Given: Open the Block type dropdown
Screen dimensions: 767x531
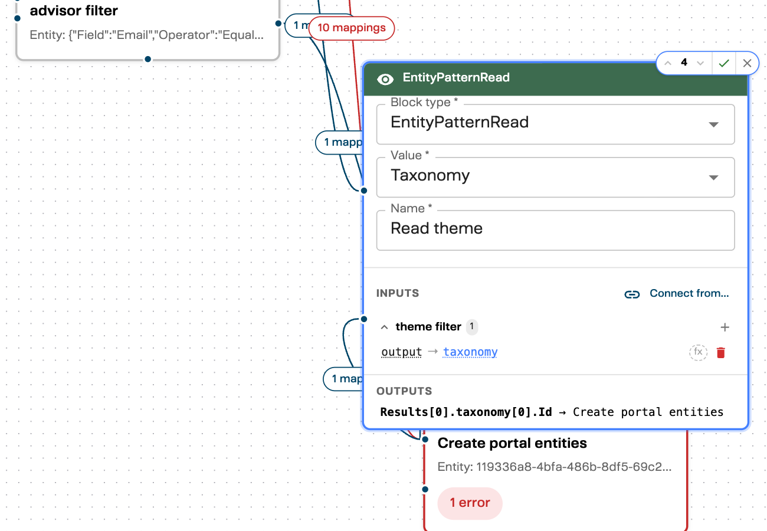Looking at the screenshot, I should pyautogui.click(x=714, y=124).
